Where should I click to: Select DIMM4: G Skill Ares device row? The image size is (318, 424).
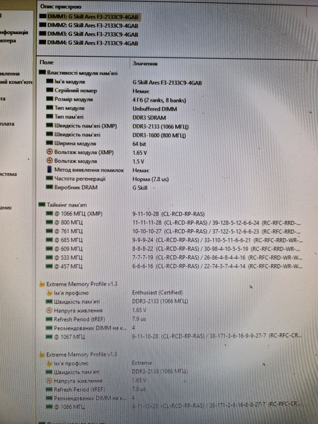coord(89,43)
